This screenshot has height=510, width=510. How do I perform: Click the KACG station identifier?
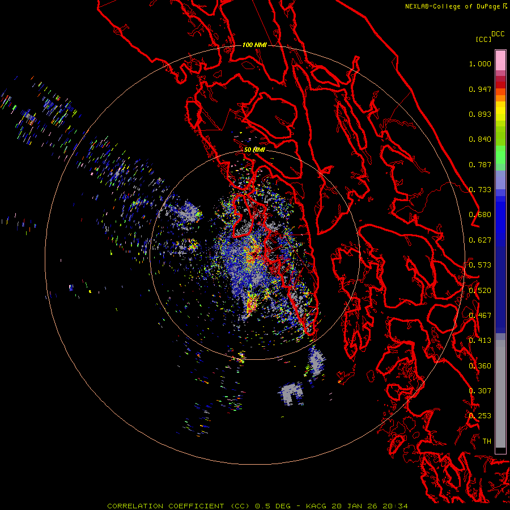point(316,506)
